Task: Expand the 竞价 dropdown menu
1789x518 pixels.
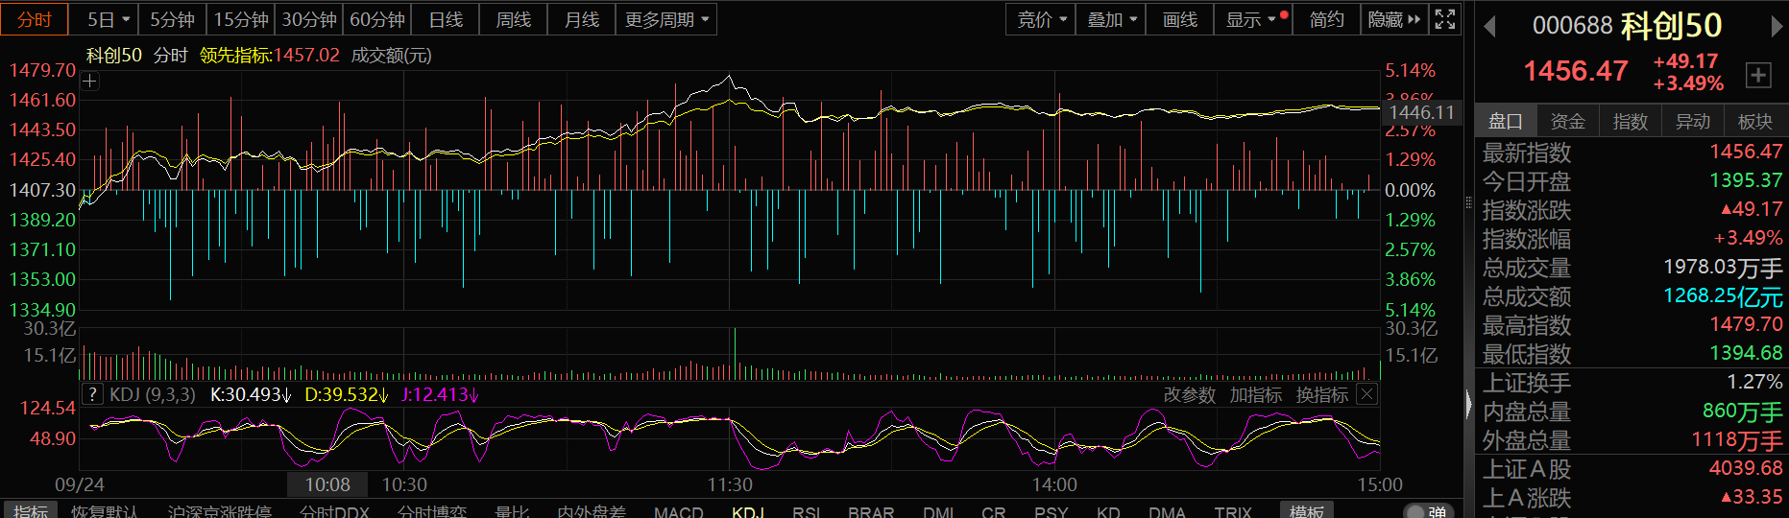Action: [1041, 19]
